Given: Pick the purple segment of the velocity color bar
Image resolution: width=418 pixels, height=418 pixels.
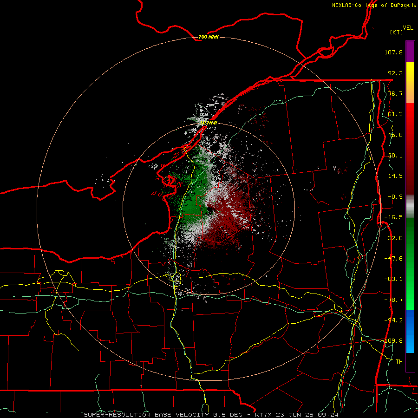Looking at the screenshot, I should pos(410,52).
